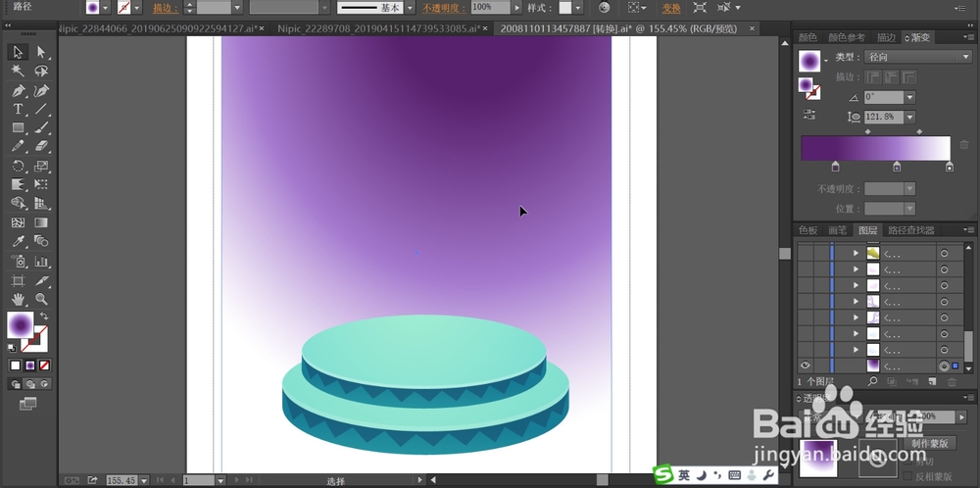Viewport: 980px width, 488px height.
Task: Click the 描边 link in control bar
Action: coord(166,8)
